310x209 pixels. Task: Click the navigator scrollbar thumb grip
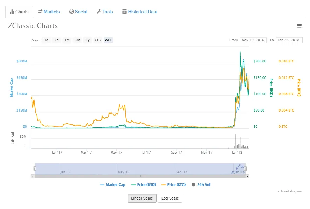(x=140, y=176)
